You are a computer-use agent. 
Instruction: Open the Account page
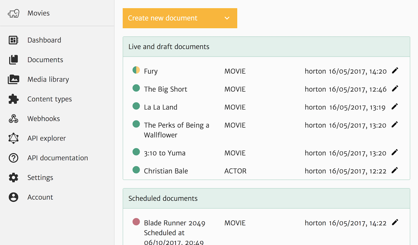coord(40,197)
